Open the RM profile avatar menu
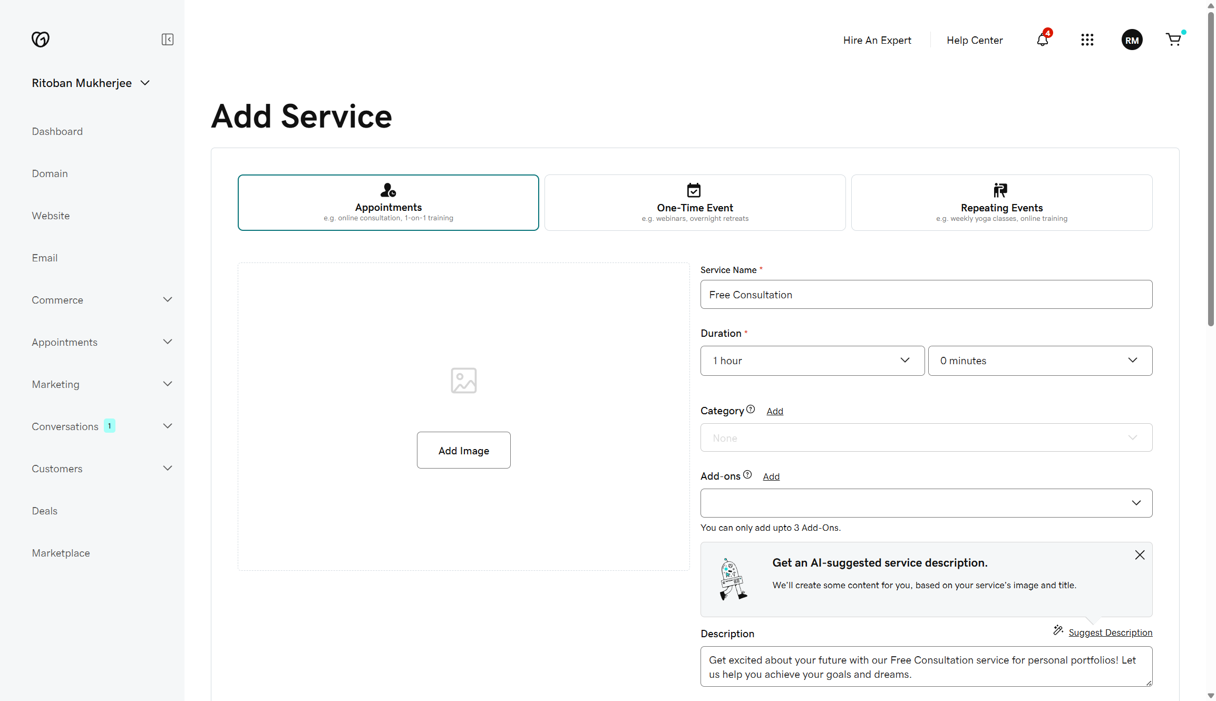 click(1132, 40)
